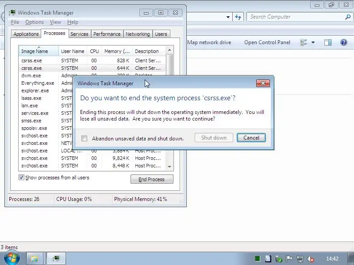The height and width of the screenshot is (265, 354).
Task: Open the File menu in Task Manager
Action: tap(15, 22)
